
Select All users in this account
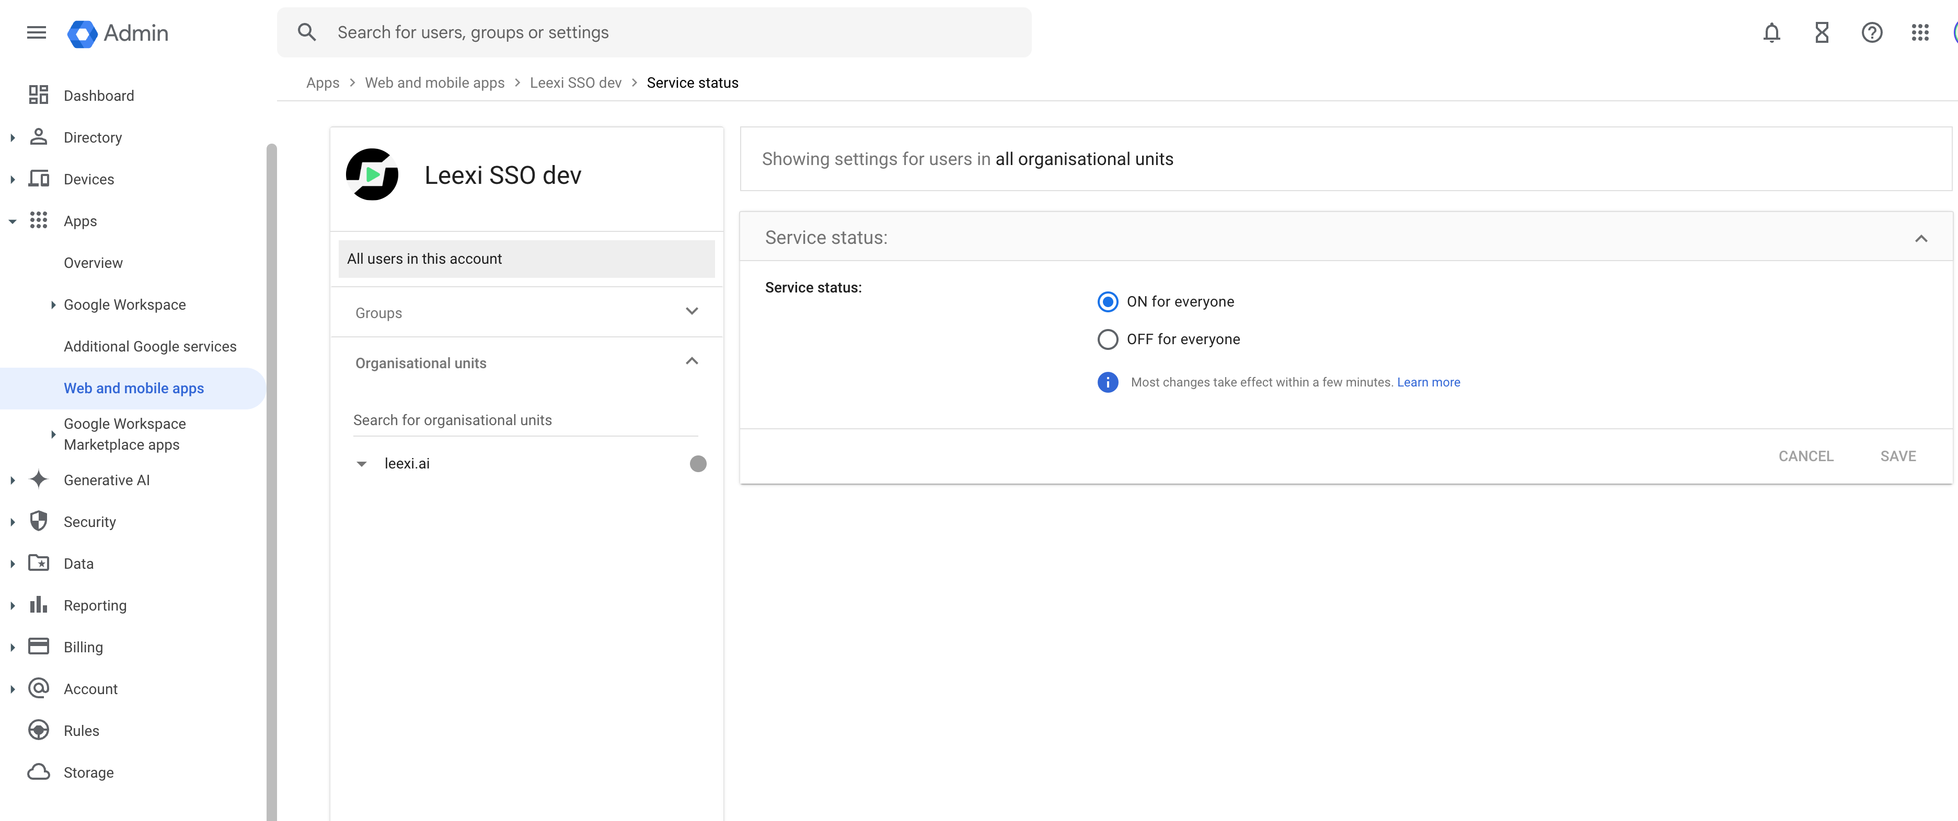[x=526, y=259]
